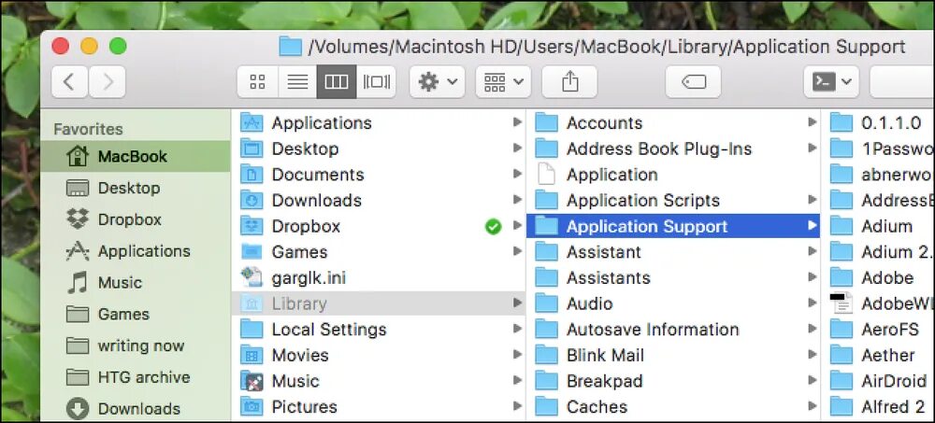
Task: Select Dropbox folder in first column
Action: point(379,226)
